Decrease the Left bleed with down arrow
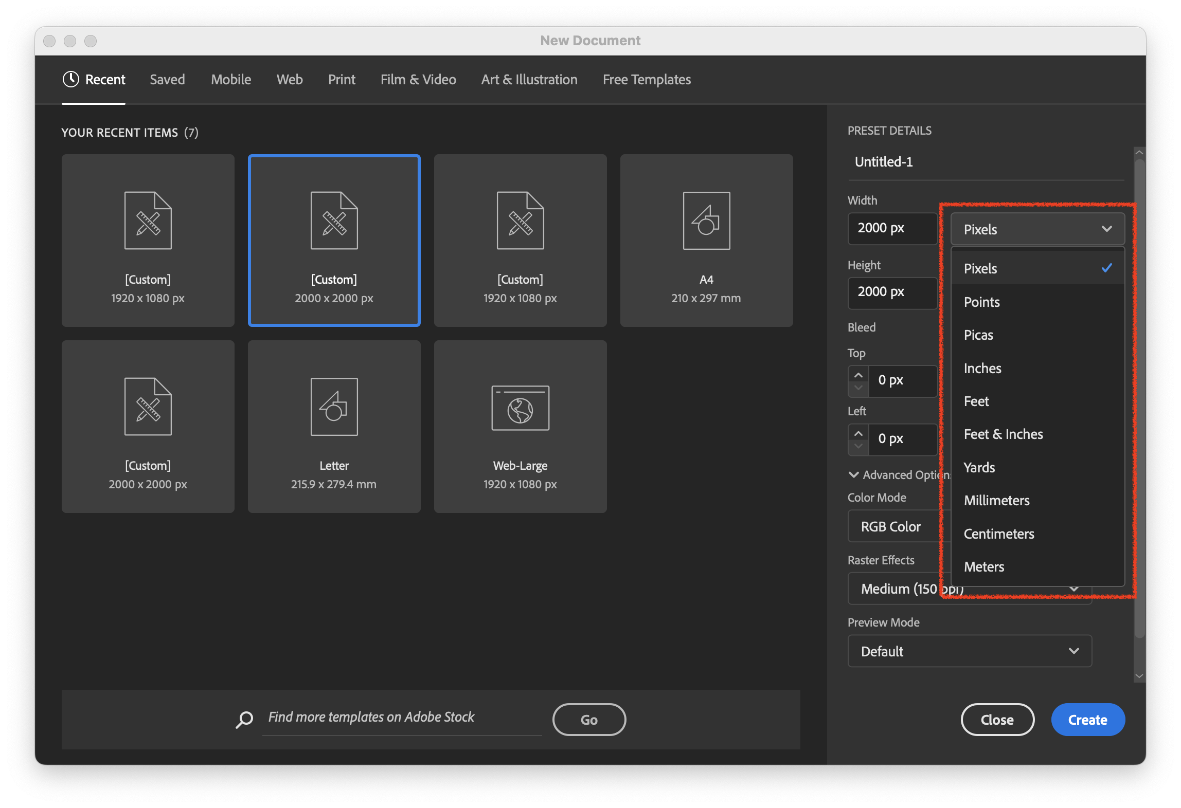 tap(858, 446)
